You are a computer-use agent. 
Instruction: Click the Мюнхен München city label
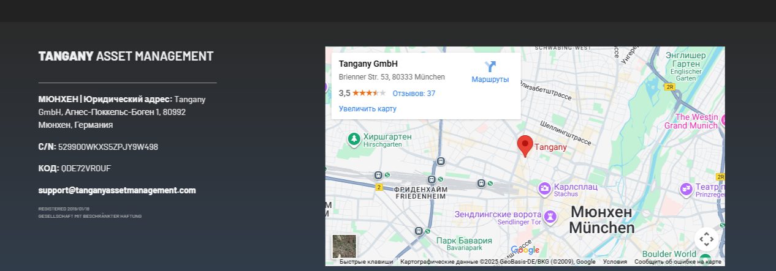point(601,220)
